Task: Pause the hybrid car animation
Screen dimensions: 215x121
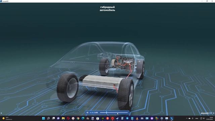Action: (87, 113)
